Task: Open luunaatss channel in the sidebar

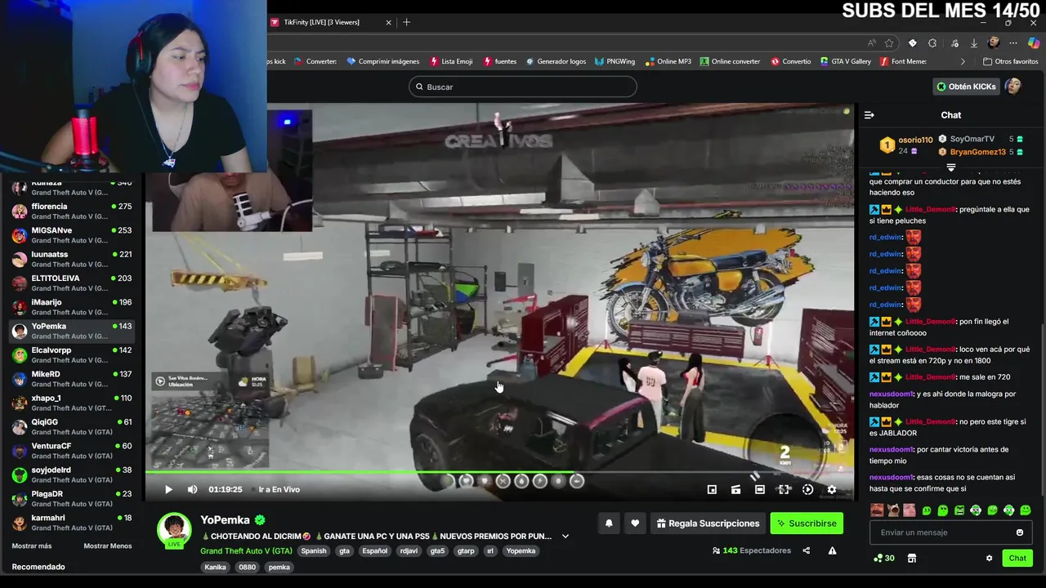Action: point(72,259)
